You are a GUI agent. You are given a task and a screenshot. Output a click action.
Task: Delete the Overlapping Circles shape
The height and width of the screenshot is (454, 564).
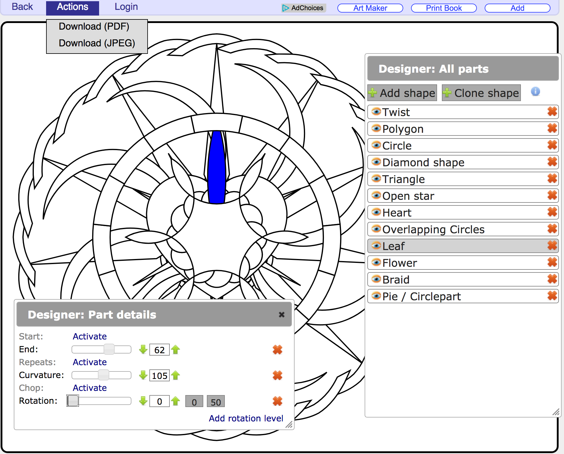pos(552,229)
